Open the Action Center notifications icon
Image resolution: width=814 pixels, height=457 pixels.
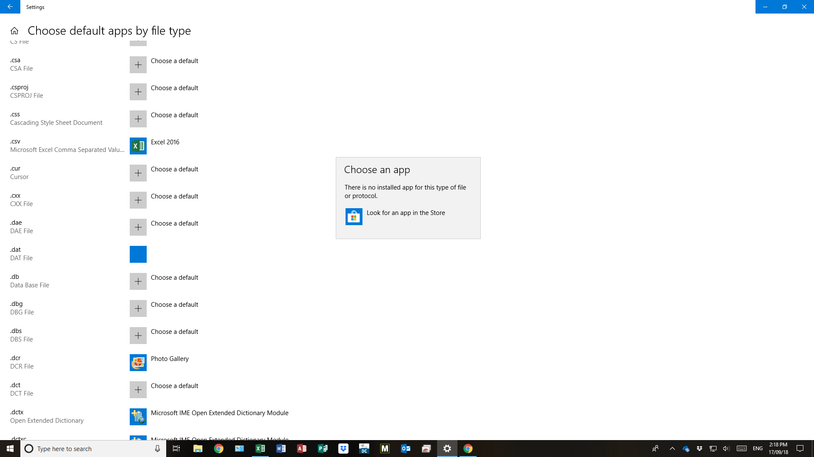(x=800, y=449)
